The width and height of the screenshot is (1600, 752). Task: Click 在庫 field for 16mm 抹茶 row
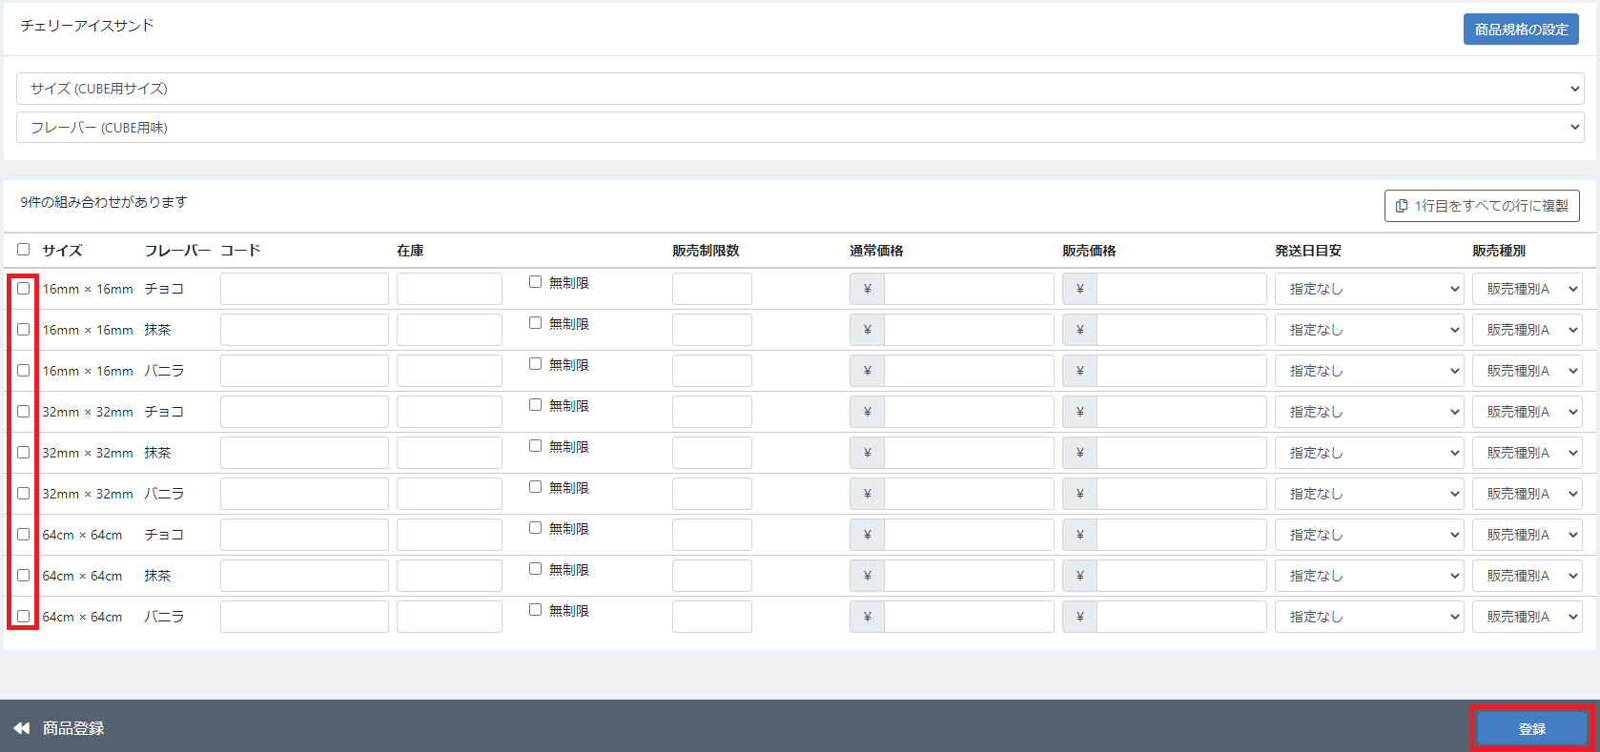point(449,330)
